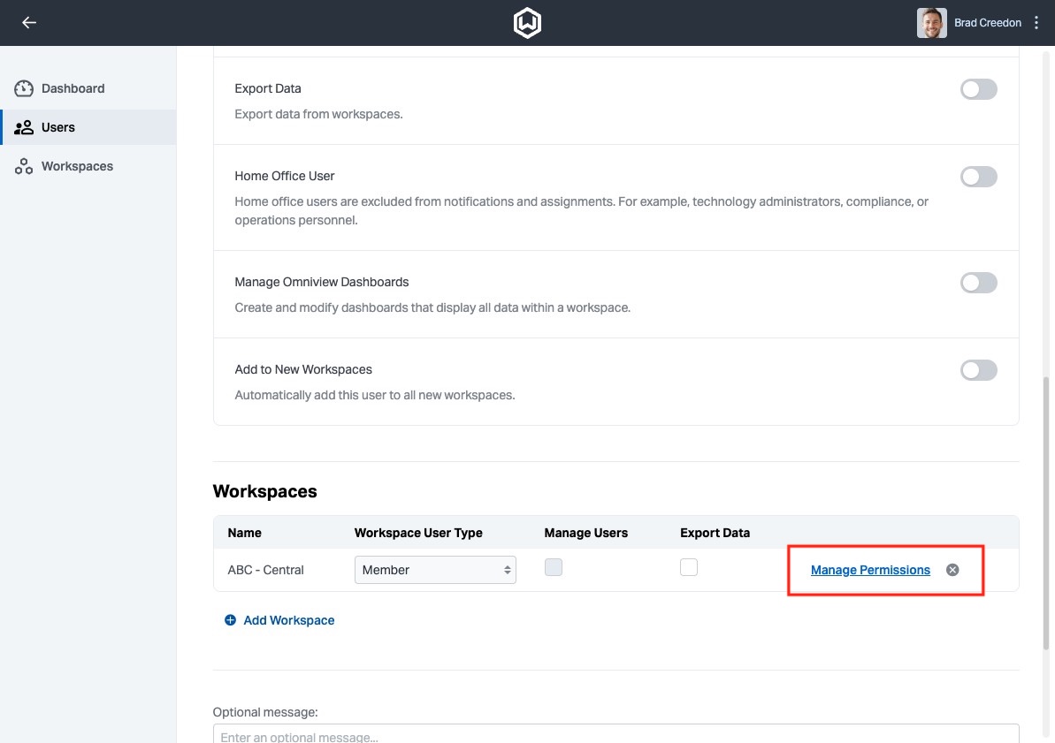Click the Workspaces nodes icon
Image resolution: width=1055 pixels, height=743 pixels.
(24, 166)
